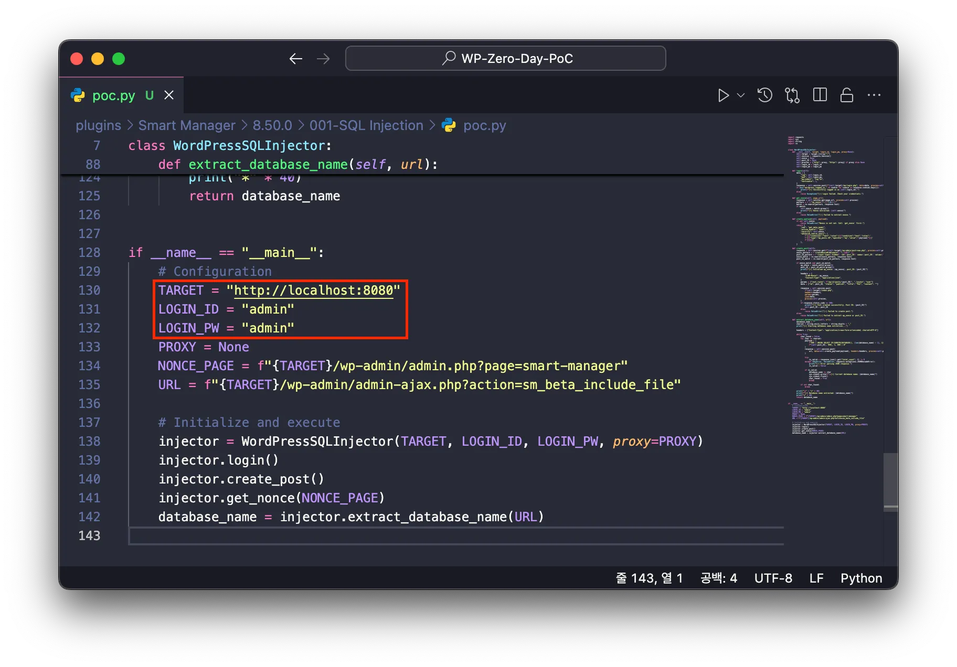Image resolution: width=957 pixels, height=667 pixels.
Task: Click the poc.py breadcrumb item
Action: click(485, 126)
